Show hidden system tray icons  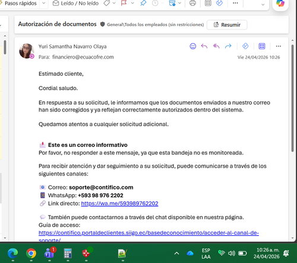point(176,254)
